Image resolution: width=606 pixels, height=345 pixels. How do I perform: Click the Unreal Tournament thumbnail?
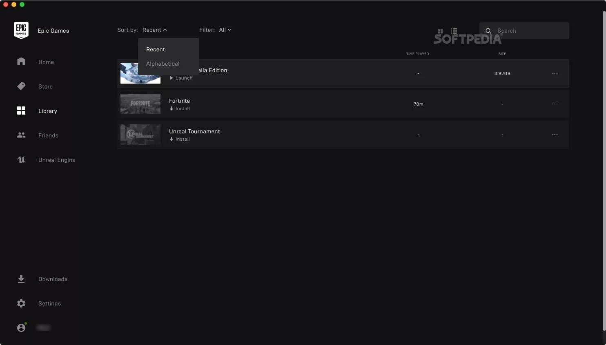click(x=140, y=135)
